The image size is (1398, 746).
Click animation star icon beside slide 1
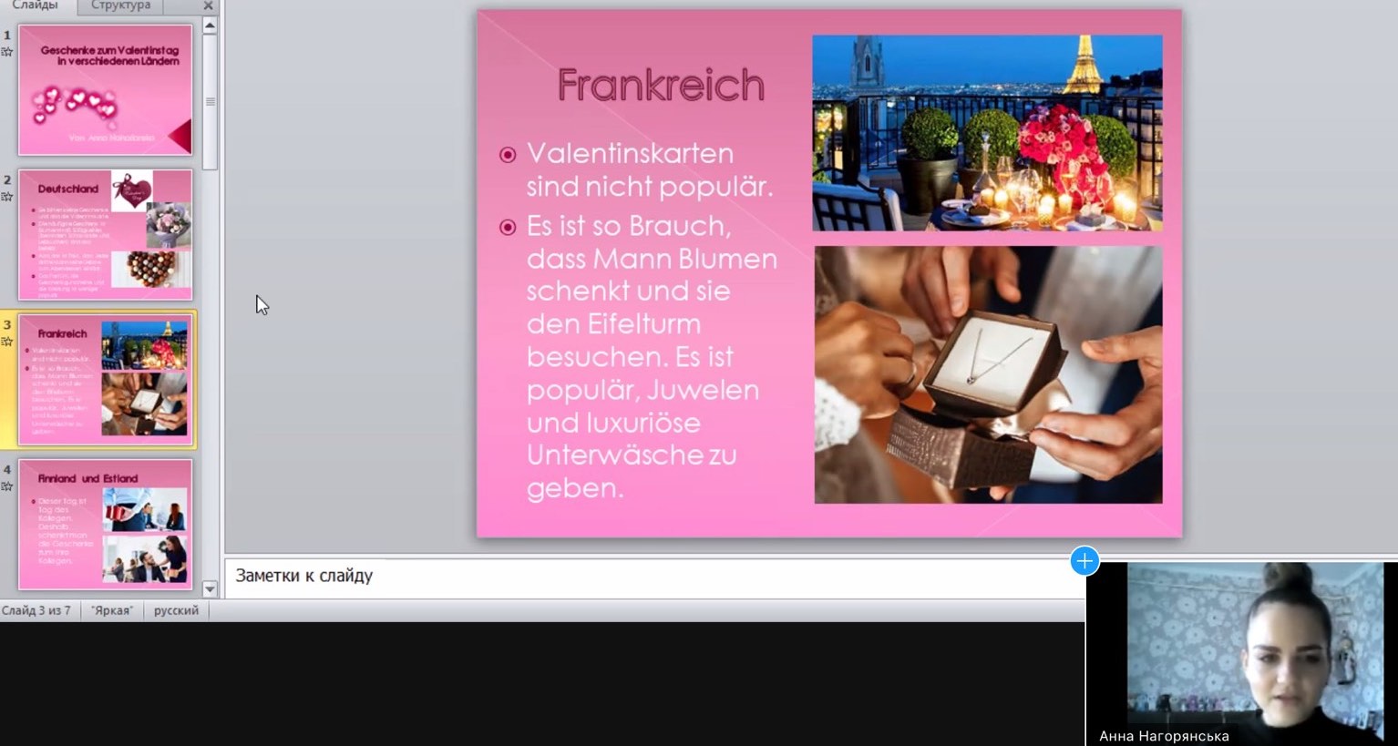(7, 52)
